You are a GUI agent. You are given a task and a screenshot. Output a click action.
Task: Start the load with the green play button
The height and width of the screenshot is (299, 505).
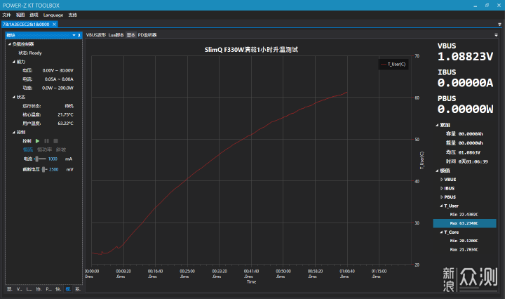[38, 141]
